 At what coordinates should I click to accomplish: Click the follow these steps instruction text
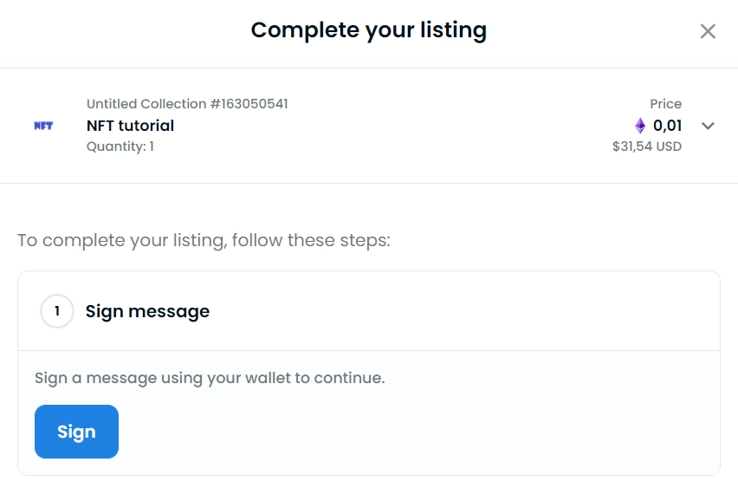(x=204, y=240)
